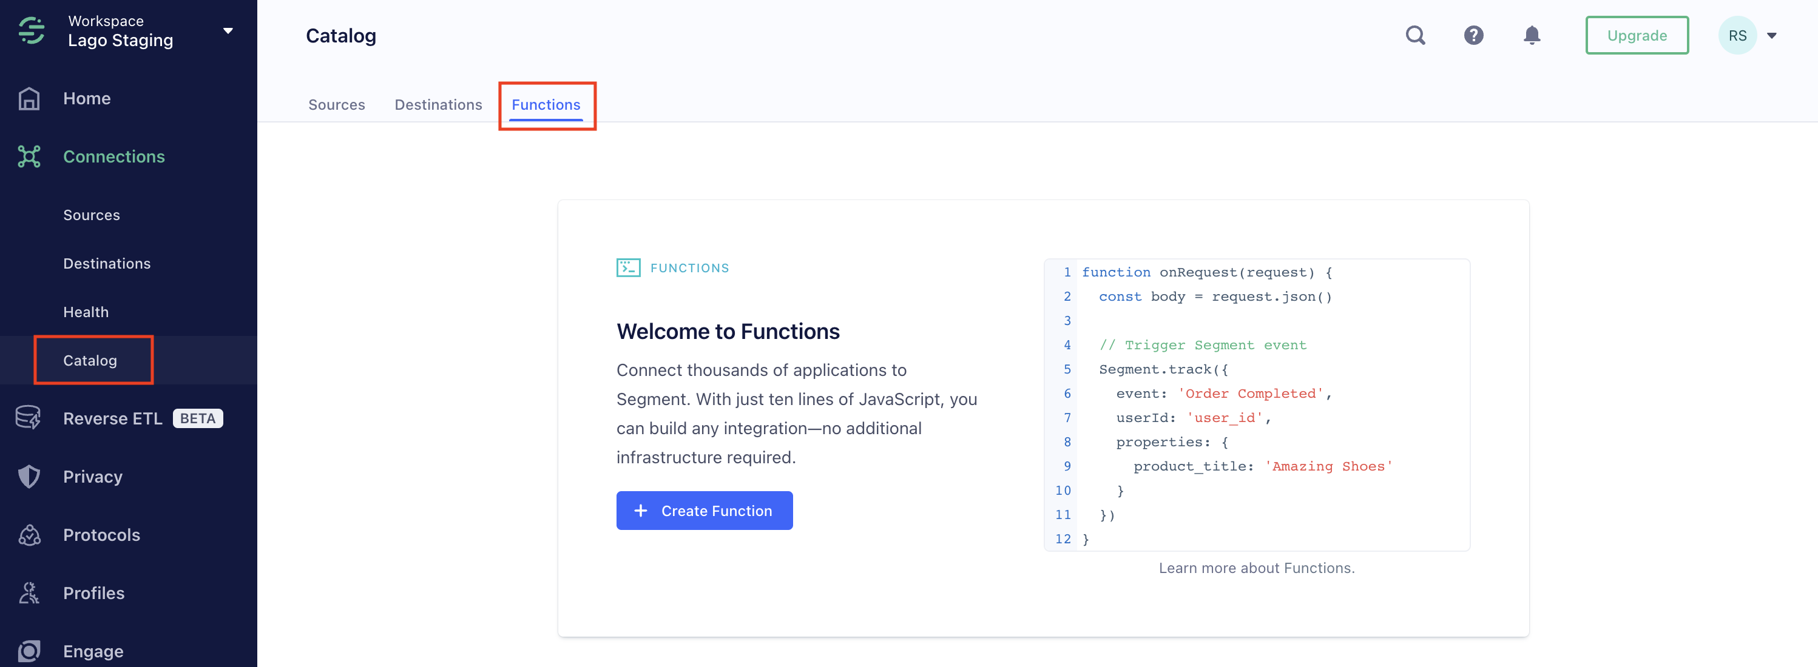The height and width of the screenshot is (667, 1818).
Task: Click the code snippet preview
Action: [1256, 406]
